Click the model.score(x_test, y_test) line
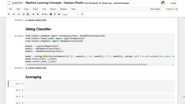 pyautogui.click(x=41, y=62)
